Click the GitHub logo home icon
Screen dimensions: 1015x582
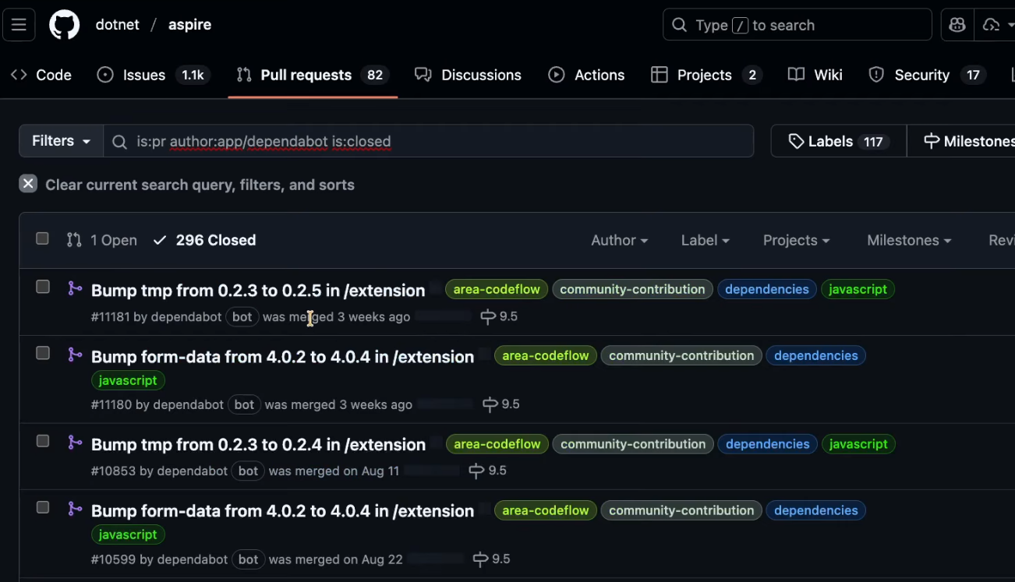[x=65, y=25]
